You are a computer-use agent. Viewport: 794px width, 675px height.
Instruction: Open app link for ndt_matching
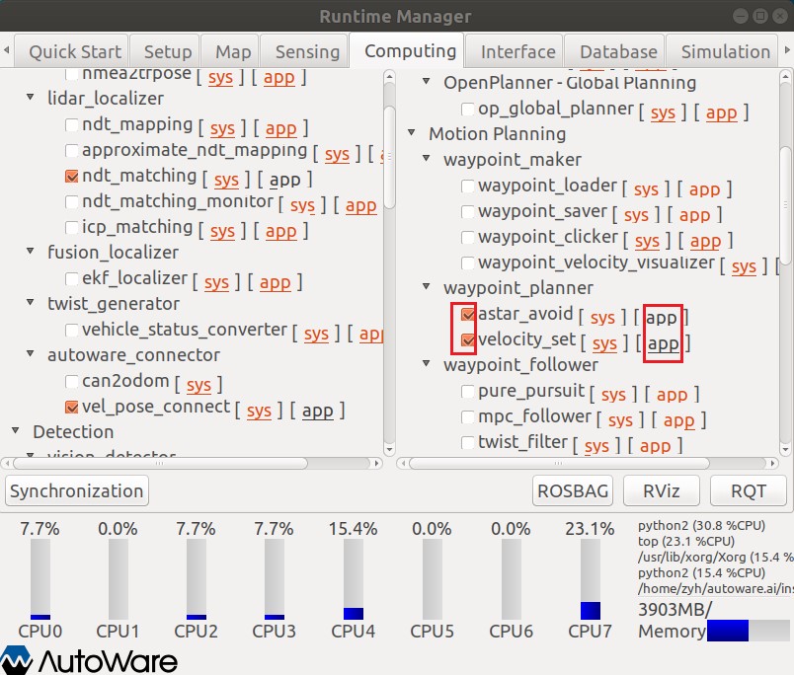[x=284, y=180]
